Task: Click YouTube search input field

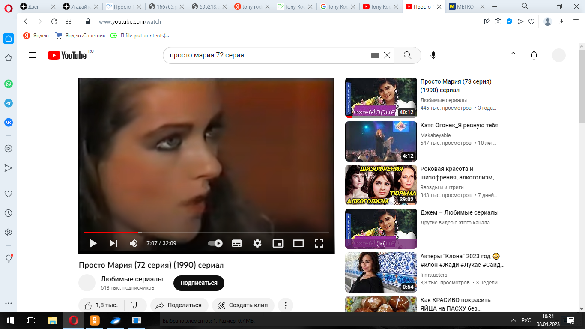Action: point(268,55)
